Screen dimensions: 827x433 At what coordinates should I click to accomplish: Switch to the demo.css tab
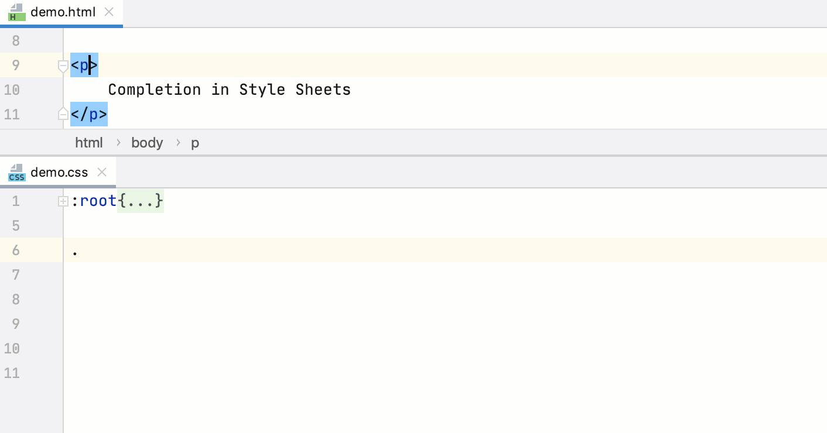coord(59,172)
